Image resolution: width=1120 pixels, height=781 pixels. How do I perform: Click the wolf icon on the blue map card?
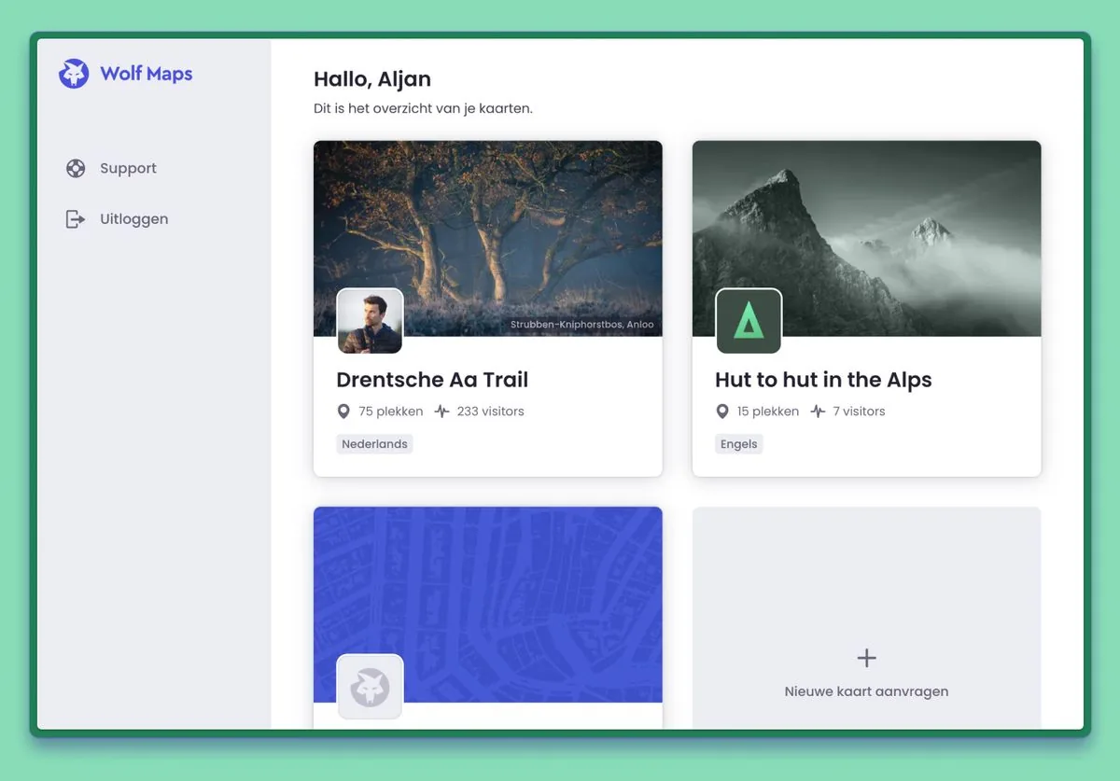370,688
